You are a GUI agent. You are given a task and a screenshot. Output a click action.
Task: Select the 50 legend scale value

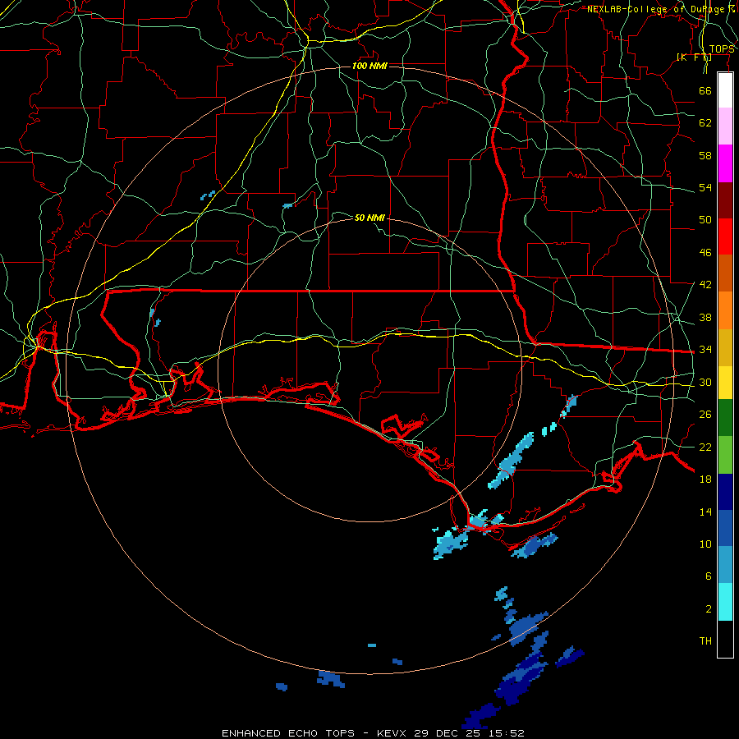705,219
